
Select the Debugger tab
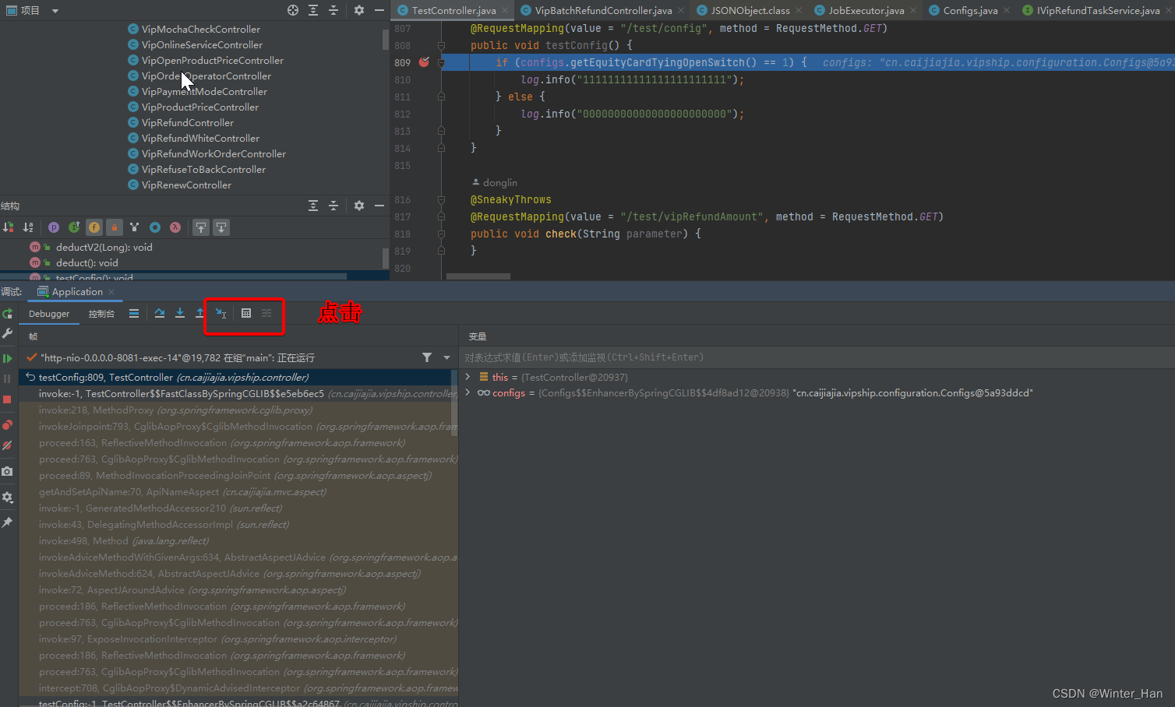tap(49, 314)
